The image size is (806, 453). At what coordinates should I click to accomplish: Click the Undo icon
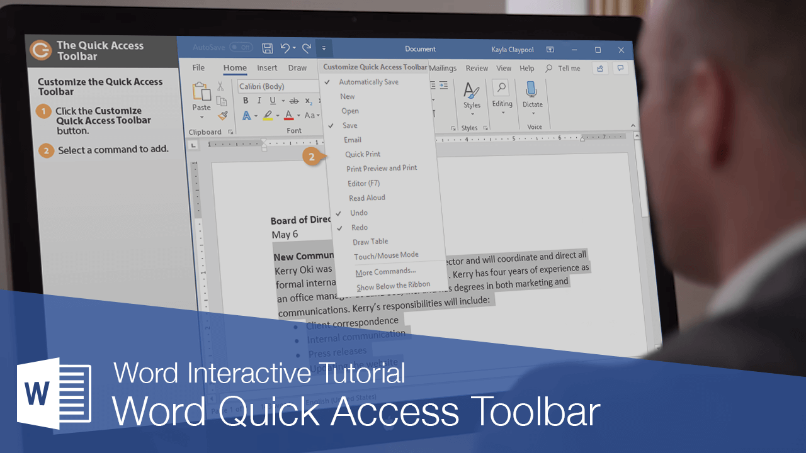tap(285, 48)
